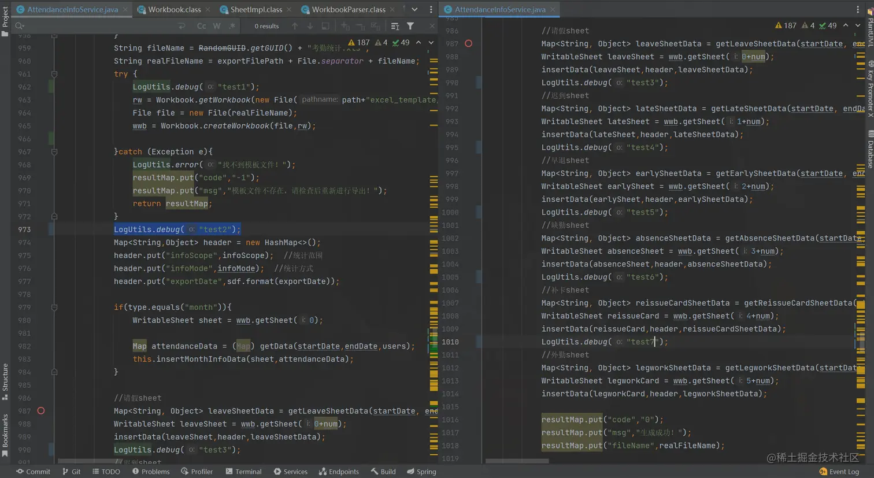Enable Regex search option in find bar
This screenshot has height=478, width=874.
pyautogui.click(x=232, y=26)
